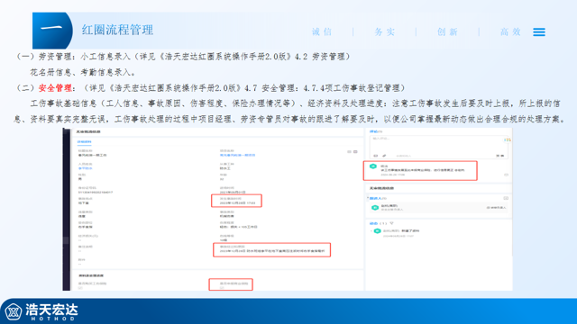The height and width of the screenshot is (324, 577).
Task: Open the hamburger menu icon in slide header
Action: (539, 32)
